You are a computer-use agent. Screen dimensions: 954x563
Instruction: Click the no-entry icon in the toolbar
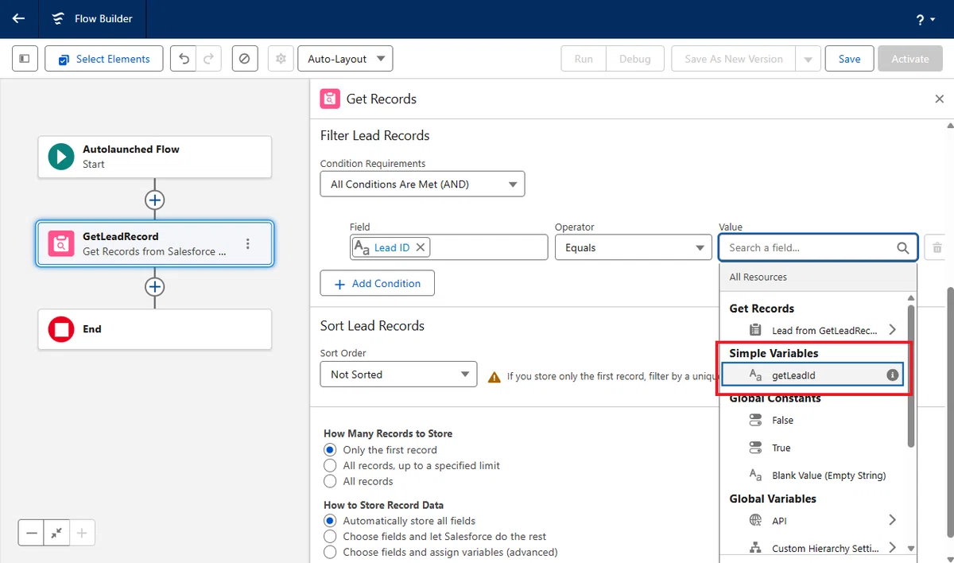(245, 59)
